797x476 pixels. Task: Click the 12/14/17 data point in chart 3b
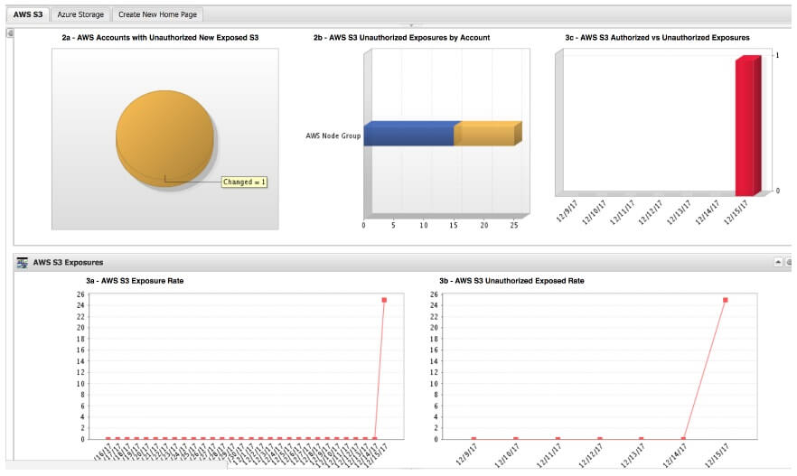683,439
